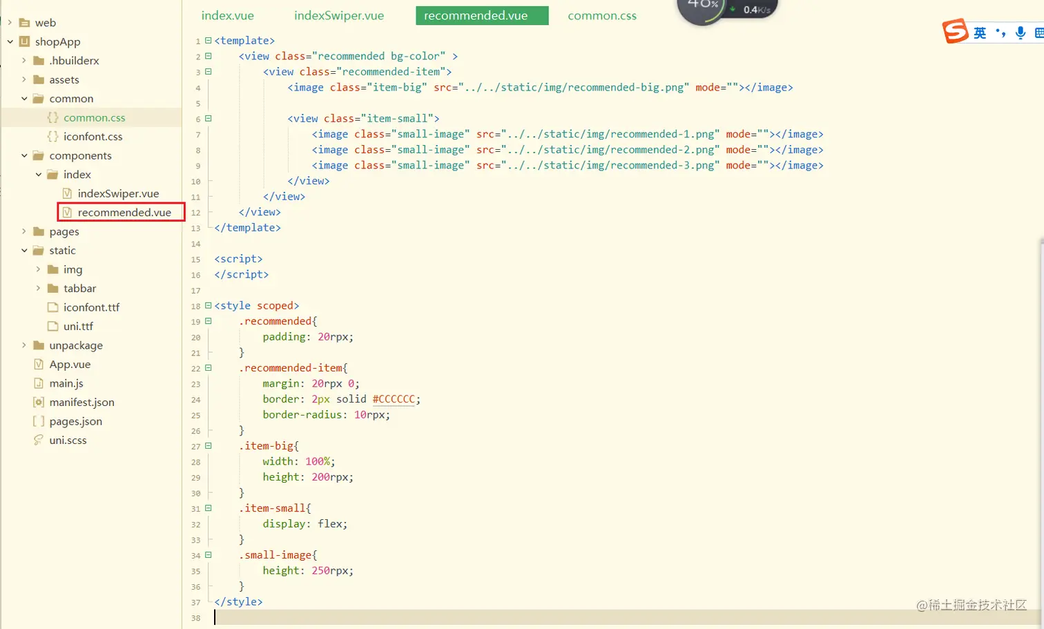This screenshot has width=1044, height=629.
Task: Click the common folder icon
Action: pos(39,99)
